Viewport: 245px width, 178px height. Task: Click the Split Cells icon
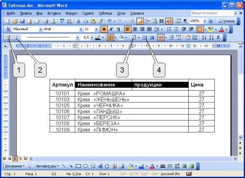click(x=151, y=37)
